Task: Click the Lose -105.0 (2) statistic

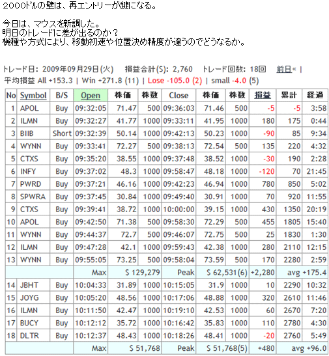Action: click(x=175, y=81)
